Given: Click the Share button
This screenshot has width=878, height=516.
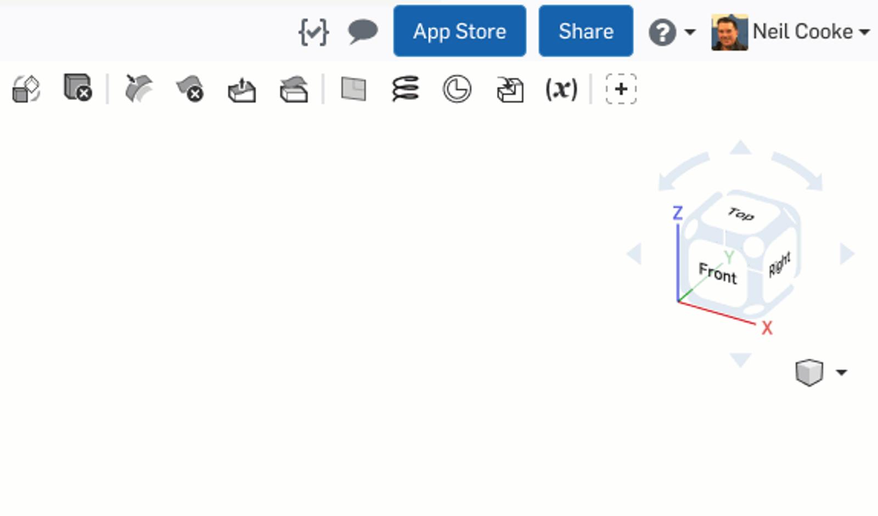Looking at the screenshot, I should point(586,31).
